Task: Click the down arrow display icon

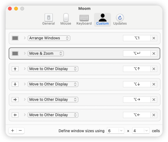Action: [x=15, y=84]
